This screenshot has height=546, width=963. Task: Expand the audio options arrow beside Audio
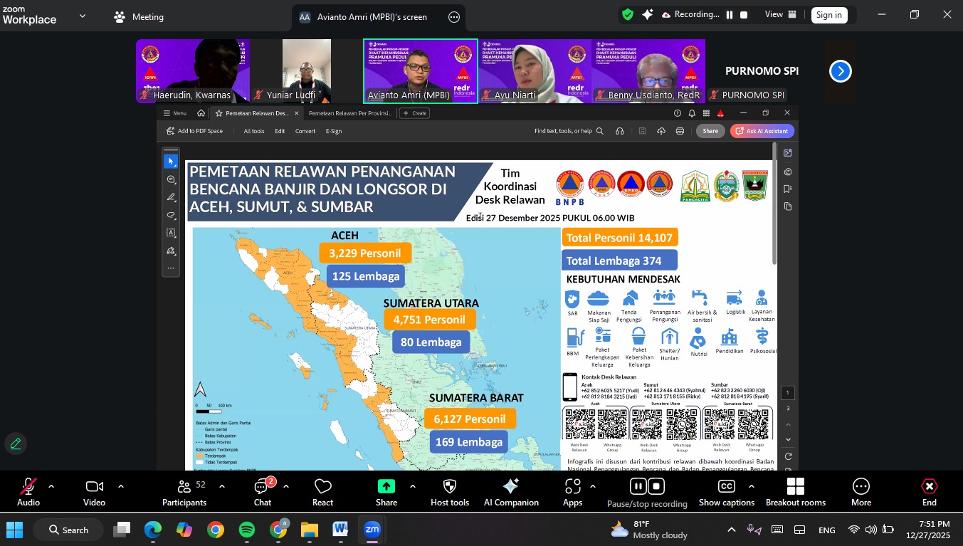click(x=51, y=486)
